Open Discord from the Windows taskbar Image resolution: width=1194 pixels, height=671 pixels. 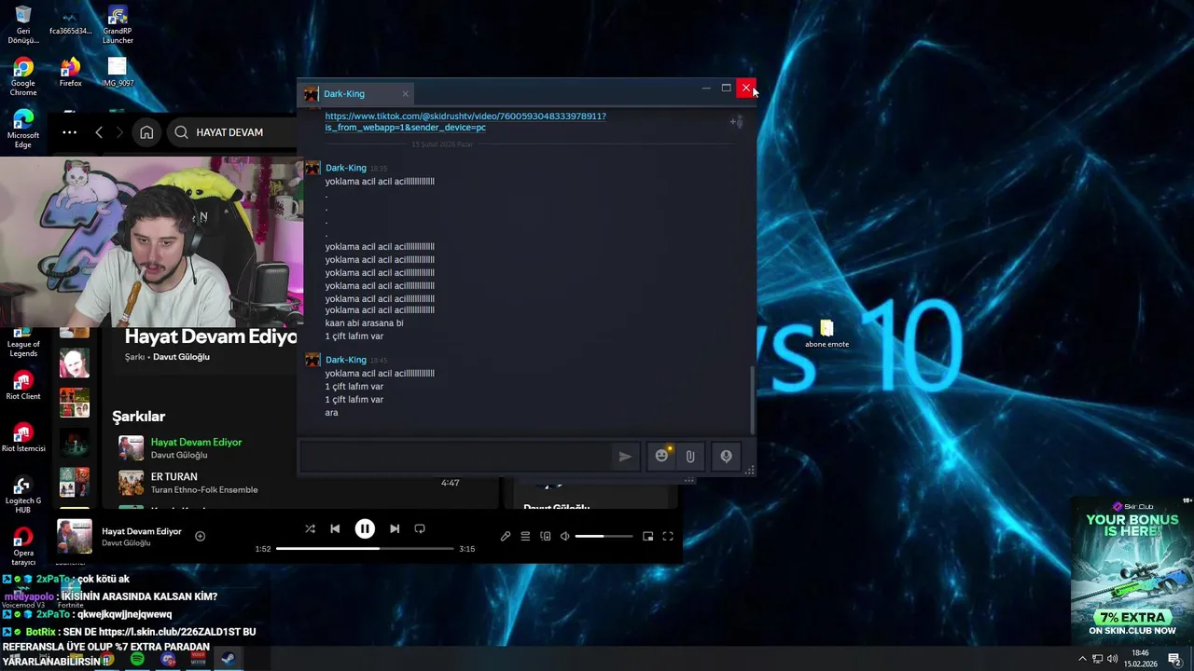point(168,659)
